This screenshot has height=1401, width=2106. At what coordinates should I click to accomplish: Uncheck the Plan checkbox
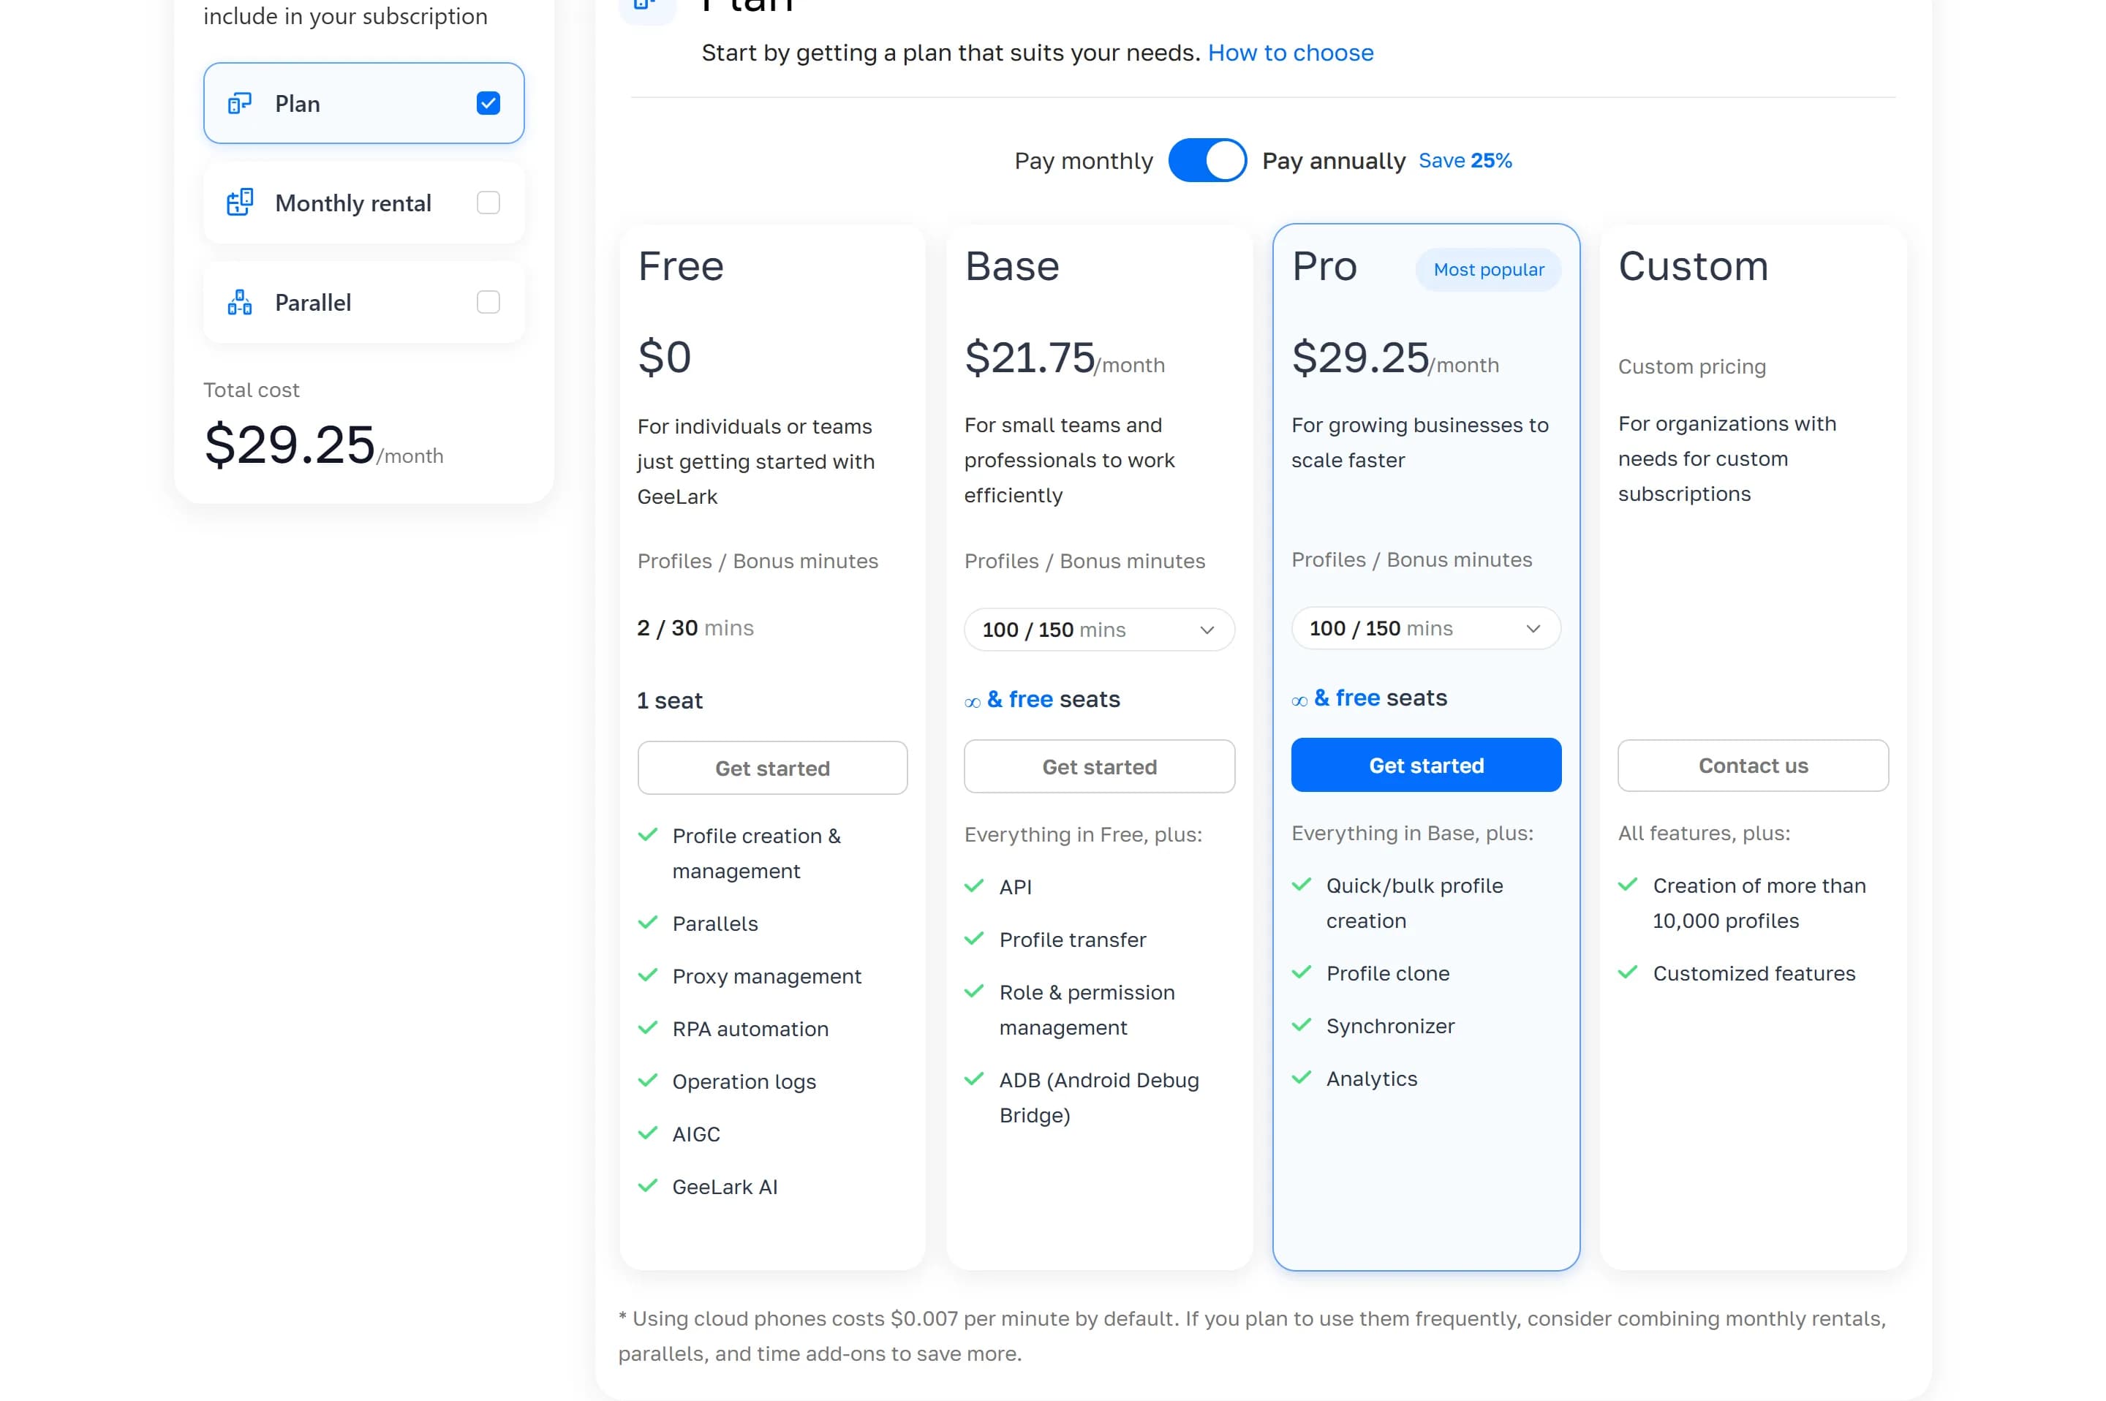tap(488, 104)
